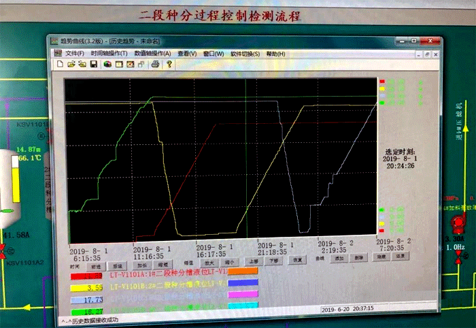Click the Help question mark icon
The height and width of the screenshot is (328, 476).
click(x=168, y=65)
